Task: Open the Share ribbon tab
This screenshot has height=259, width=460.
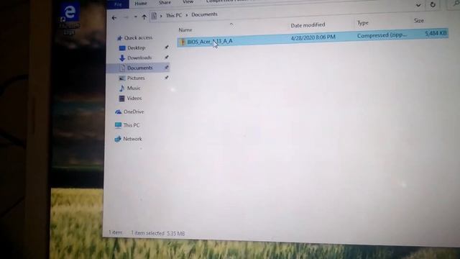Action: pos(165,2)
